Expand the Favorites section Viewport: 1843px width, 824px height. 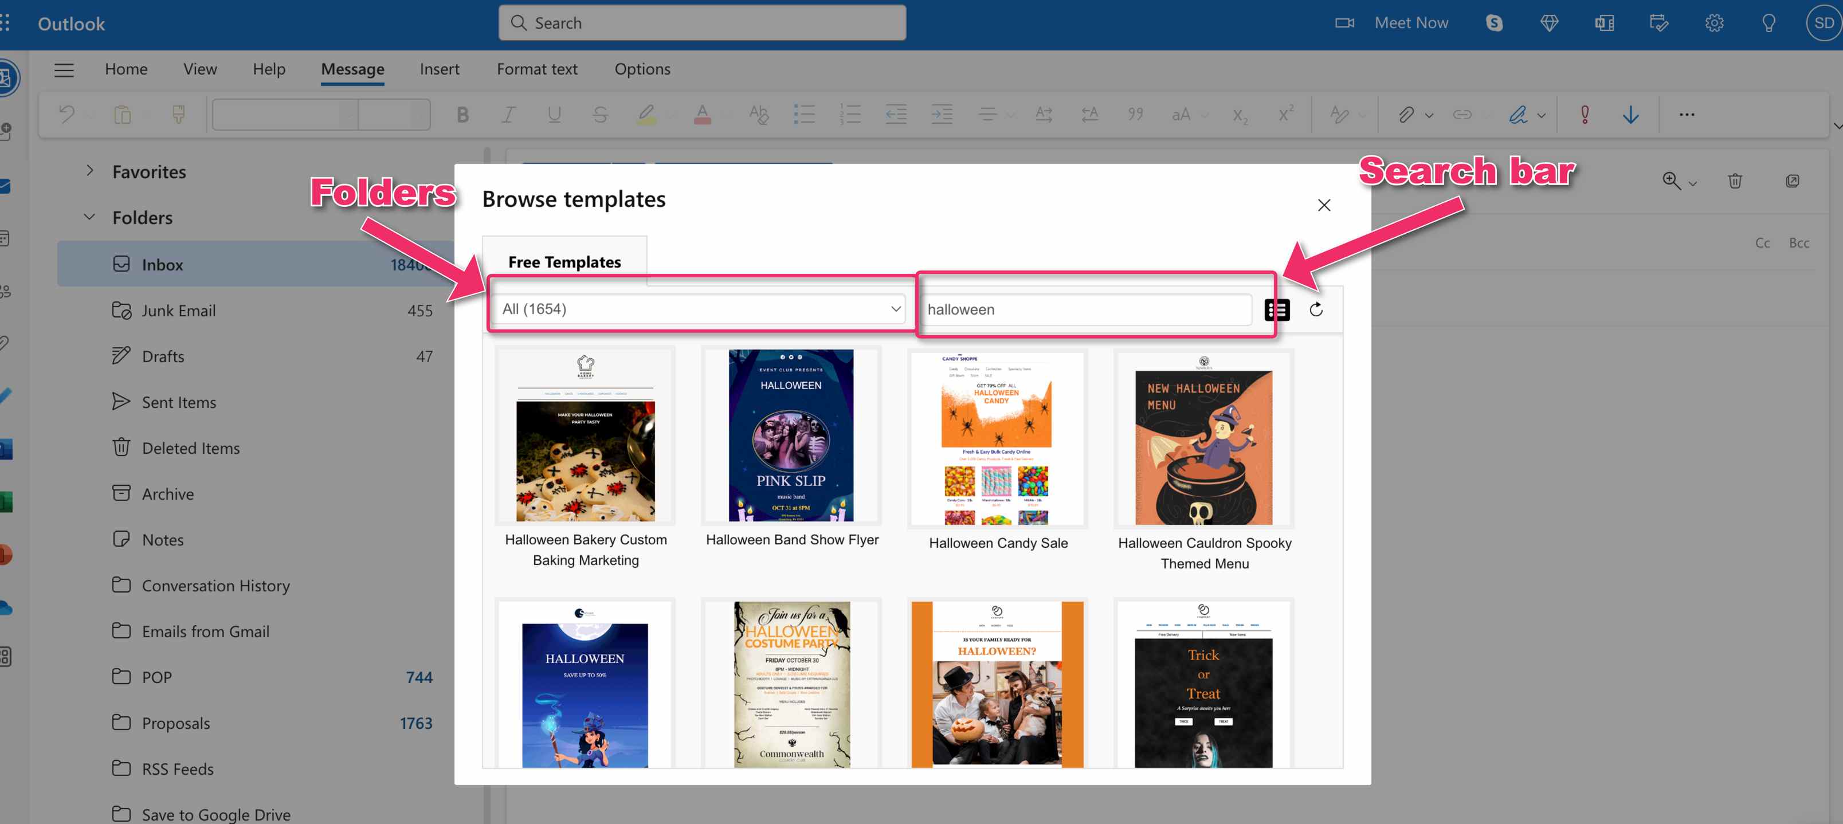[89, 171]
